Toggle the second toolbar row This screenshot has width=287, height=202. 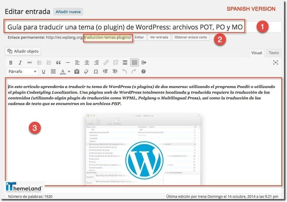tap(135, 62)
